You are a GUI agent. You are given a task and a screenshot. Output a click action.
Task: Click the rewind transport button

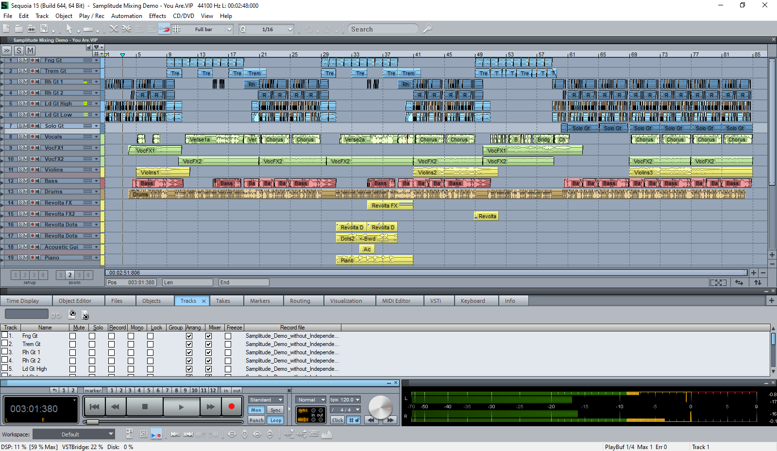pyautogui.click(x=116, y=407)
